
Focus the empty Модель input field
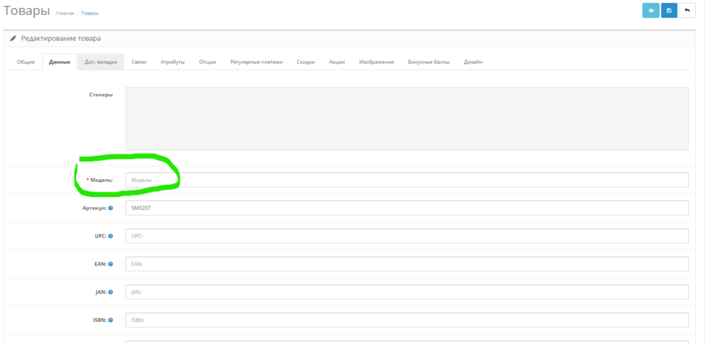click(x=406, y=180)
